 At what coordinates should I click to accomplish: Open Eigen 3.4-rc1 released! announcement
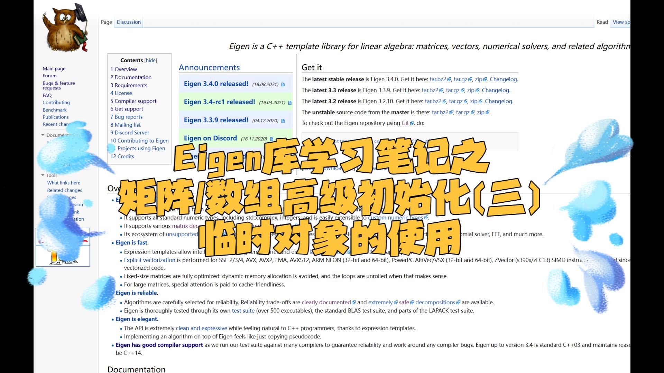pos(220,102)
